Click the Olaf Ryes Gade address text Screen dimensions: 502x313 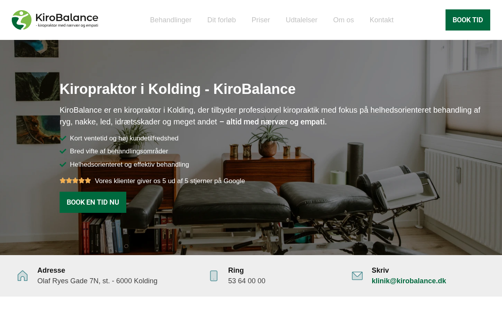coord(97,281)
